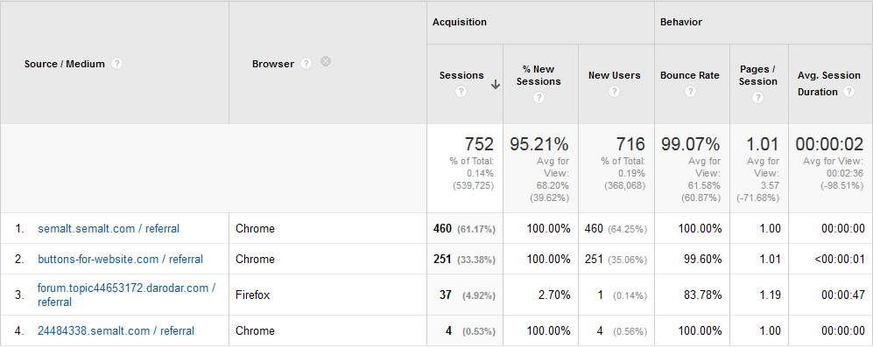This screenshot has width=873, height=347.
Task: Open semalt.semalt.com / referral link
Action: 109,228
